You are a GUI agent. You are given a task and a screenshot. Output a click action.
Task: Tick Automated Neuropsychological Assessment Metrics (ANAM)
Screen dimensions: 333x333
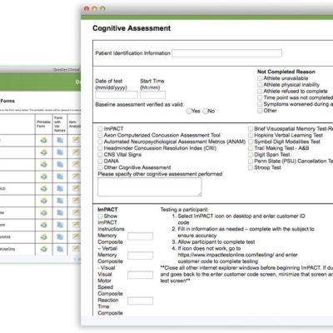(x=100, y=142)
